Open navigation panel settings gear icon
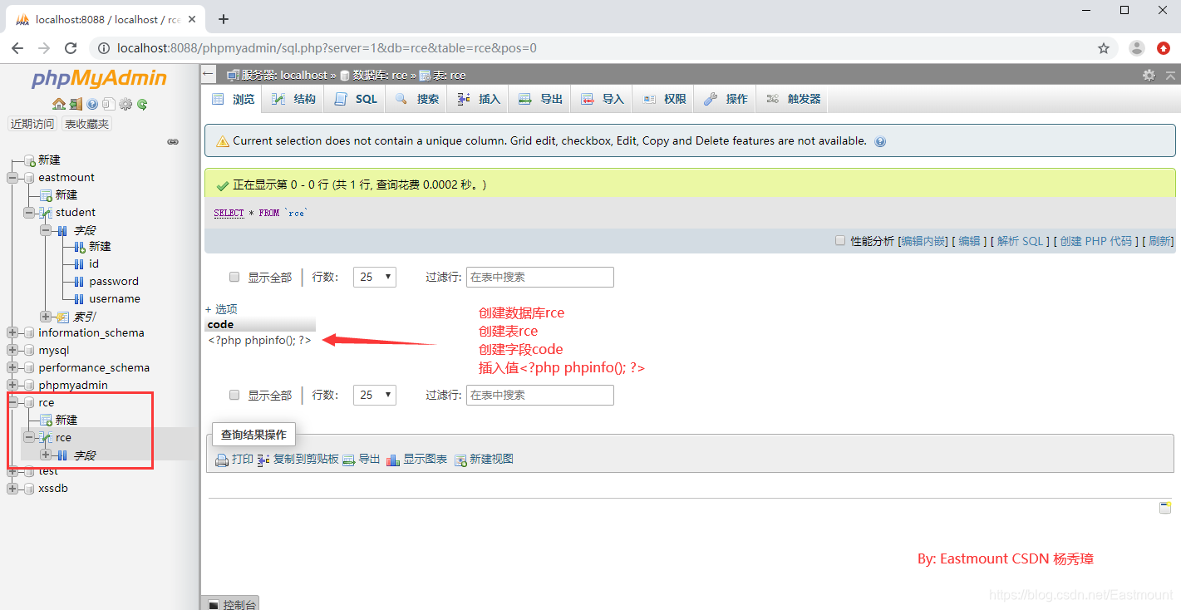 tap(125, 105)
